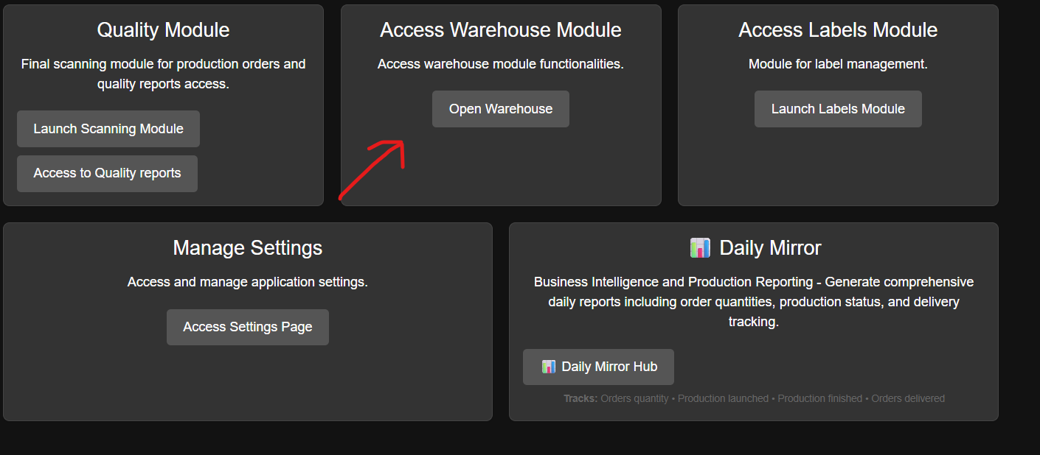Launch the Labels Module
This screenshot has height=455, width=1040.
point(837,108)
